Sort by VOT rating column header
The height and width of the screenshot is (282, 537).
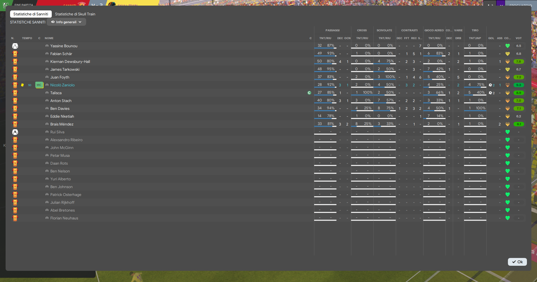[x=519, y=38]
